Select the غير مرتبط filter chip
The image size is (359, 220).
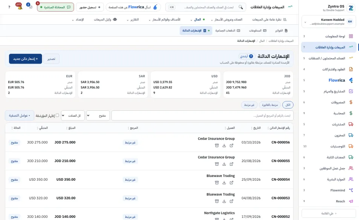click(x=249, y=105)
